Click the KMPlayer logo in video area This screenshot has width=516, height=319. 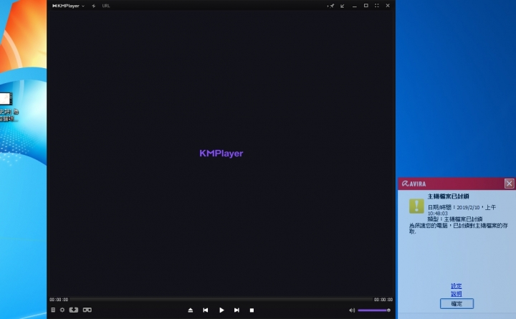(221, 153)
